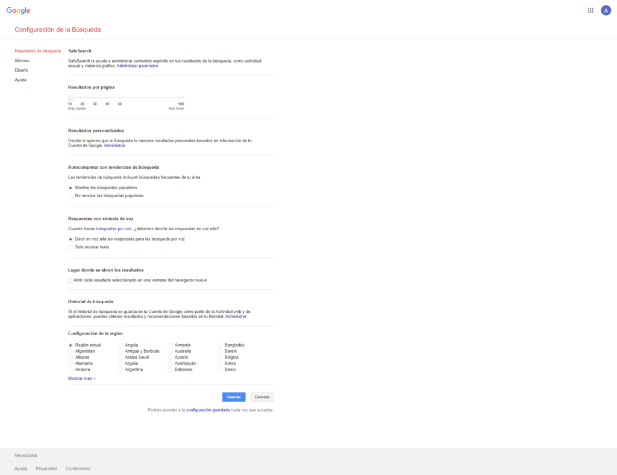This screenshot has height=475, width=617.
Task: Choose Bangladés as region
Action: (220, 345)
